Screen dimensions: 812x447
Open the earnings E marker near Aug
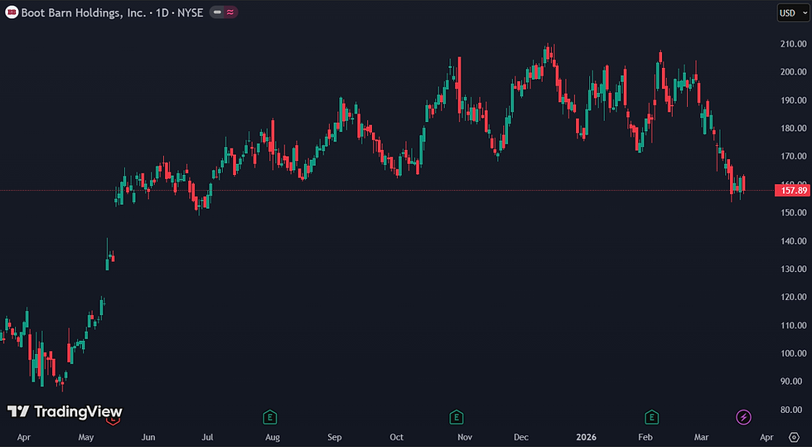[270, 417]
